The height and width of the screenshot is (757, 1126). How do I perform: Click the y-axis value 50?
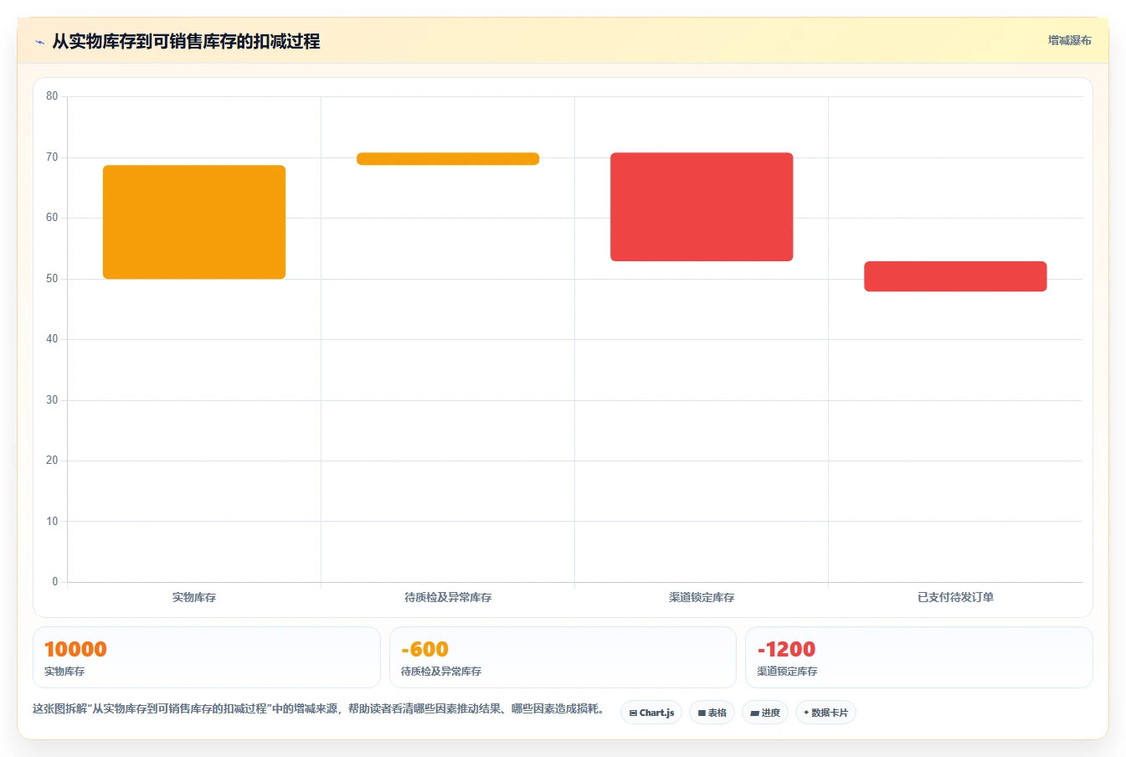(52, 279)
